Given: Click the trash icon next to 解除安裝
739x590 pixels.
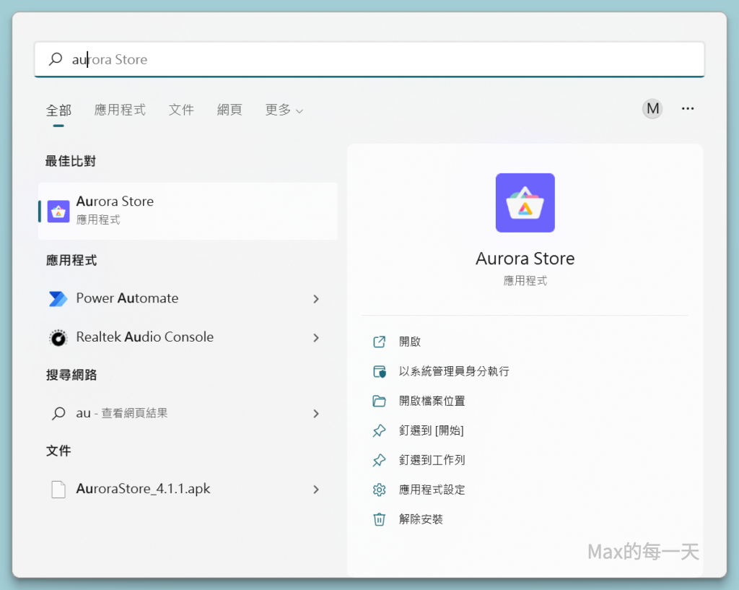Looking at the screenshot, I should point(380,519).
